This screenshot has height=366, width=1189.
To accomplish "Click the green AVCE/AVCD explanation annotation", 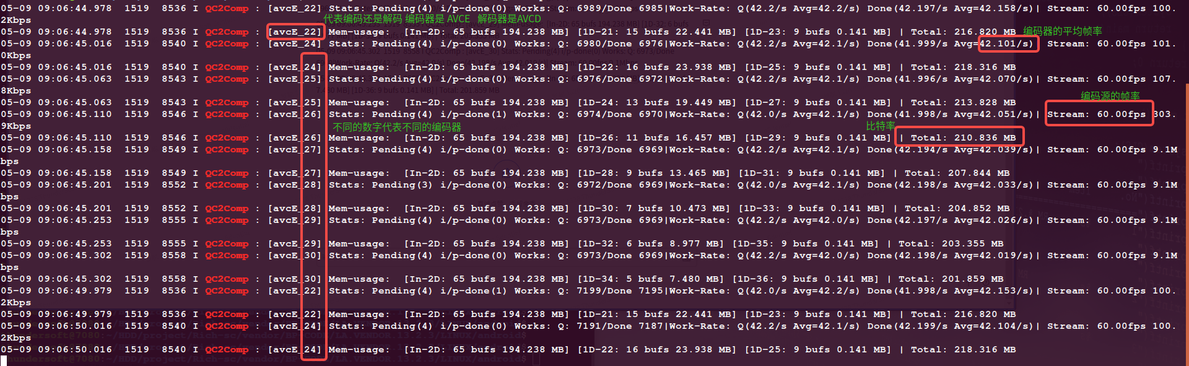I will click(x=432, y=19).
